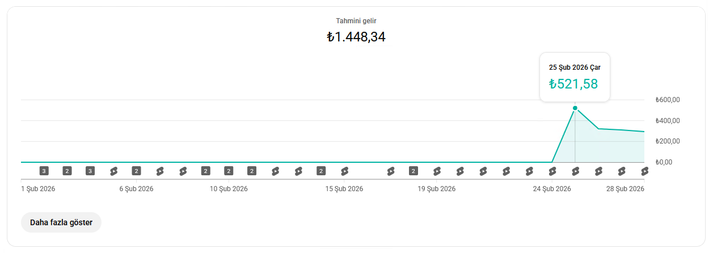This screenshot has height=253, width=713.
Task: Click the "3" videos badge on 4 Şub
Action: [x=90, y=171]
